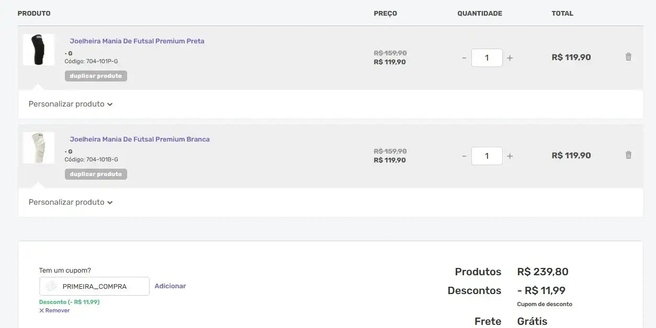Open Joelheira Mania De Futsal Premium Branca link

click(140, 139)
